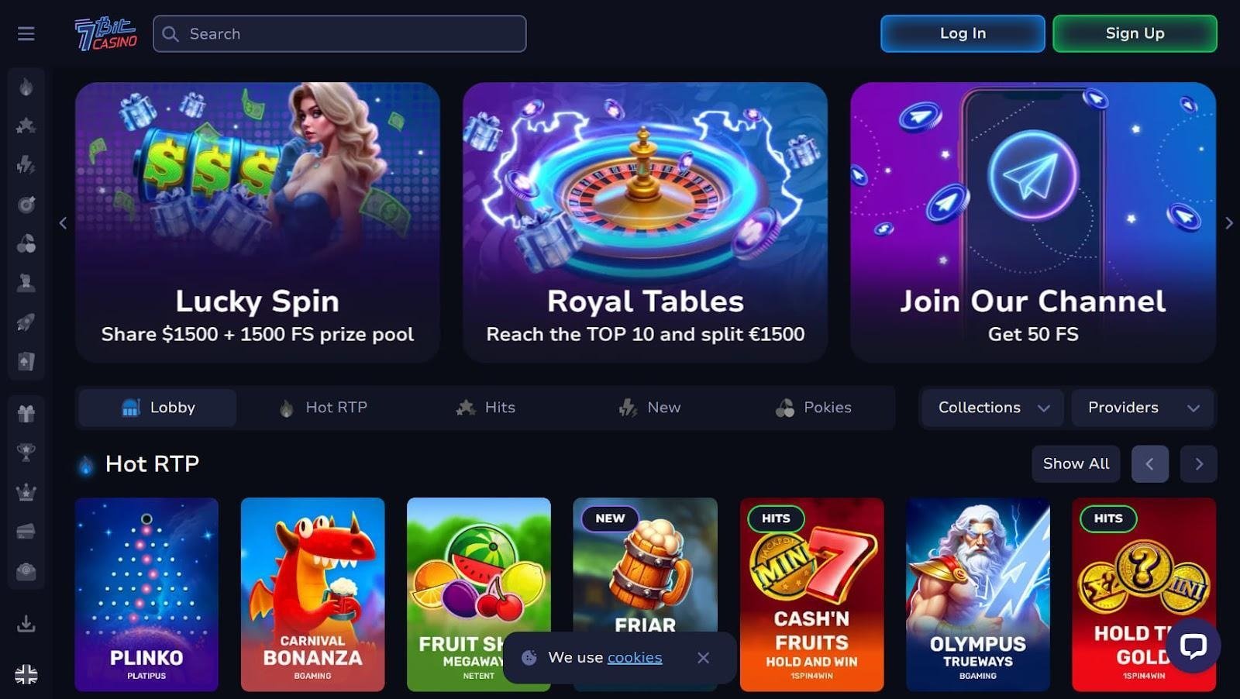Open the New games tab
Viewport: 1240px width, 699px height.
tap(649, 408)
